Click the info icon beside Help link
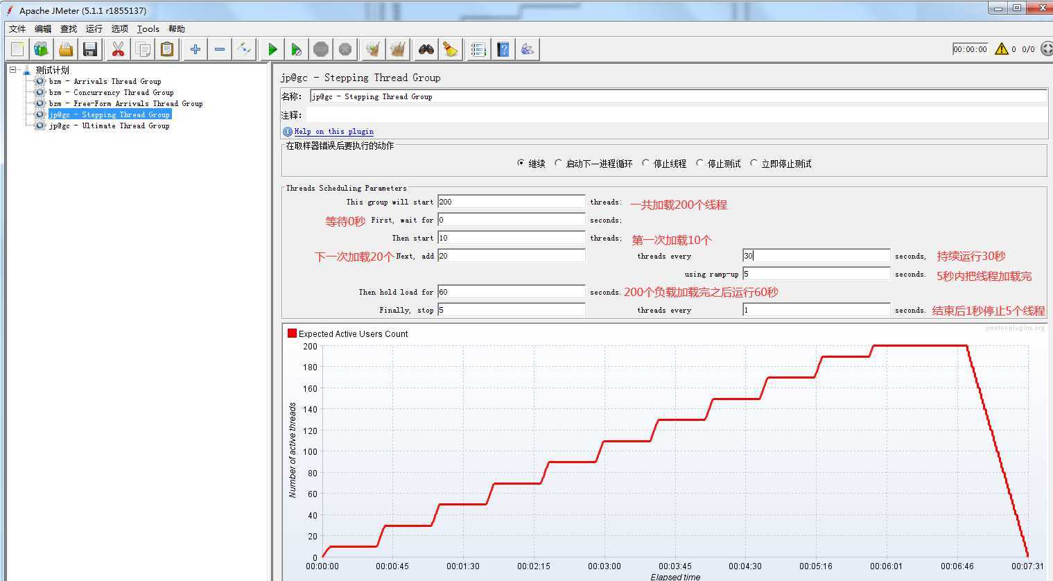1053x581 pixels. [288, 131]
